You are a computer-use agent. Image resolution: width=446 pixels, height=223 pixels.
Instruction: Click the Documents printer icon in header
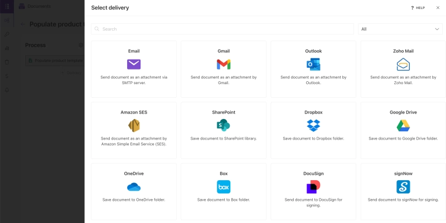click(x=22, y=6)
